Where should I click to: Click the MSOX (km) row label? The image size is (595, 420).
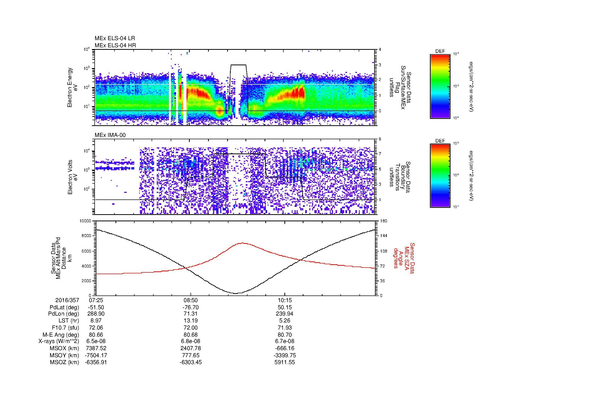point(64,348)
